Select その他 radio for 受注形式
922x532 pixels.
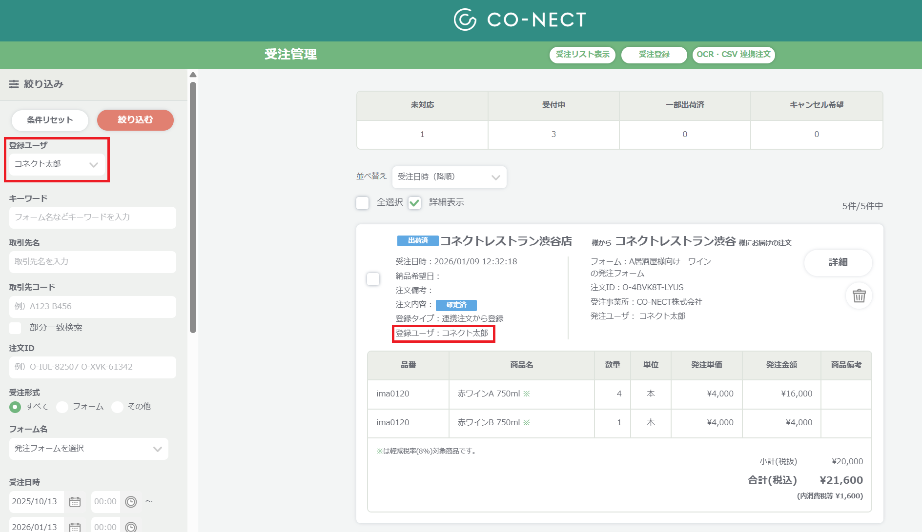click(117, 407)
